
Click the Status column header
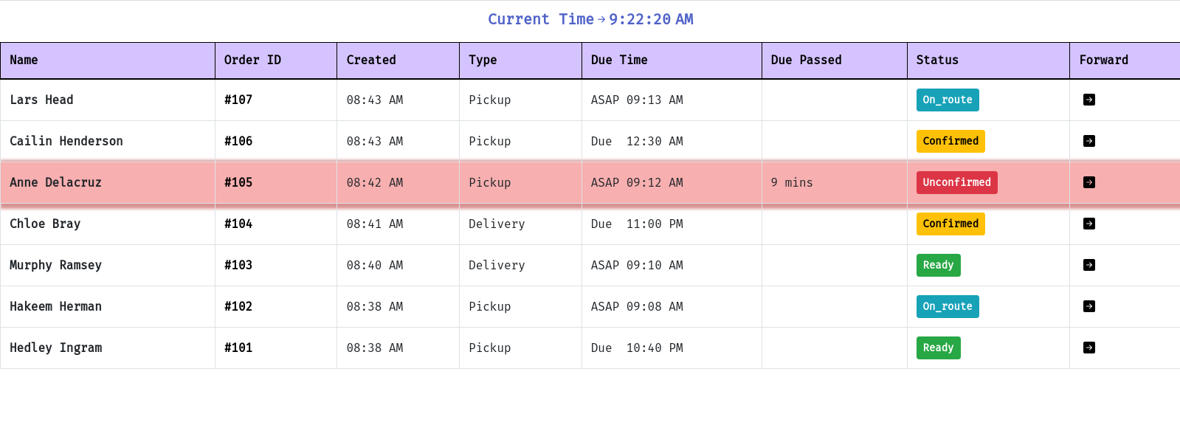pos(937,61)
